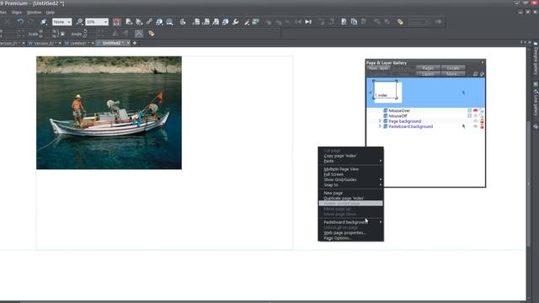
Task: Click the yellow tag icon in top toolbar
Action: [400, 22]
